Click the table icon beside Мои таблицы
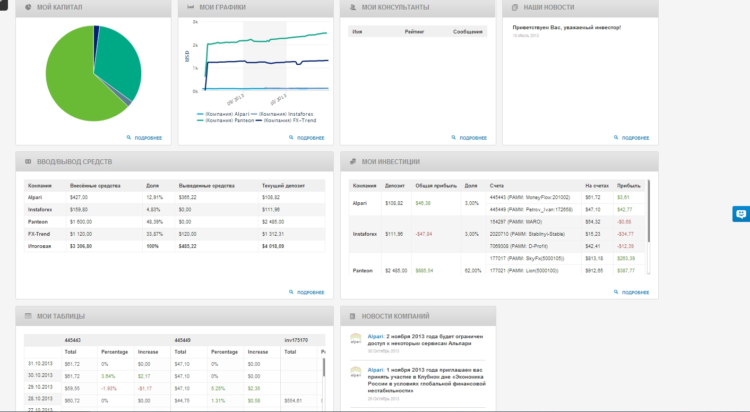The width and height of the screenshot is (750, 412). click(x=28, y=316)
